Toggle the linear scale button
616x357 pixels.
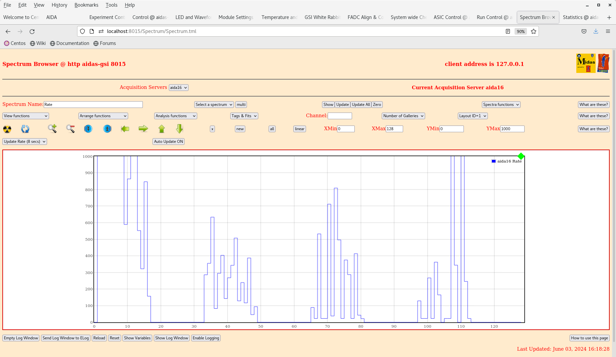click(300, 129)
